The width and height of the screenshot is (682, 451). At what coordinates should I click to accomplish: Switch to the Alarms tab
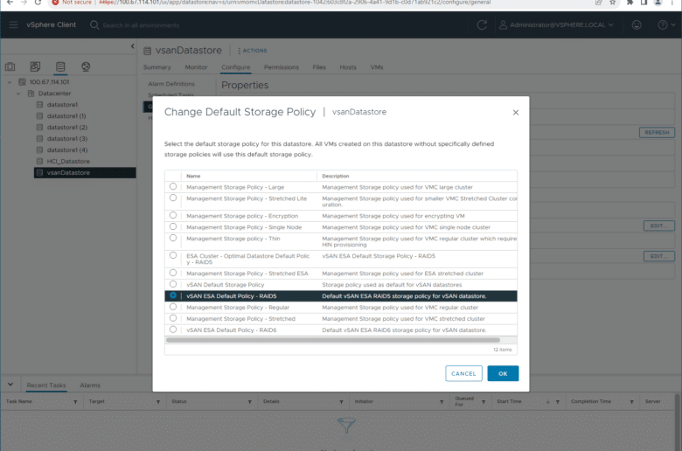point(90,385)
